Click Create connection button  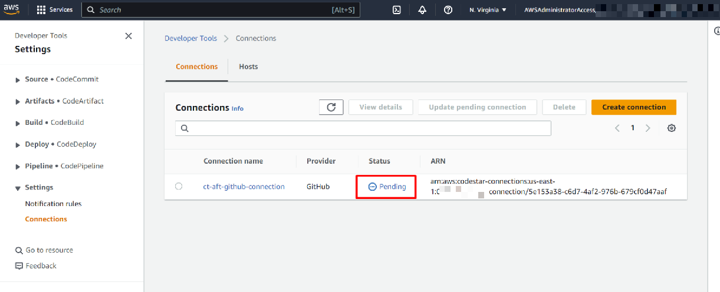(633, 107)
